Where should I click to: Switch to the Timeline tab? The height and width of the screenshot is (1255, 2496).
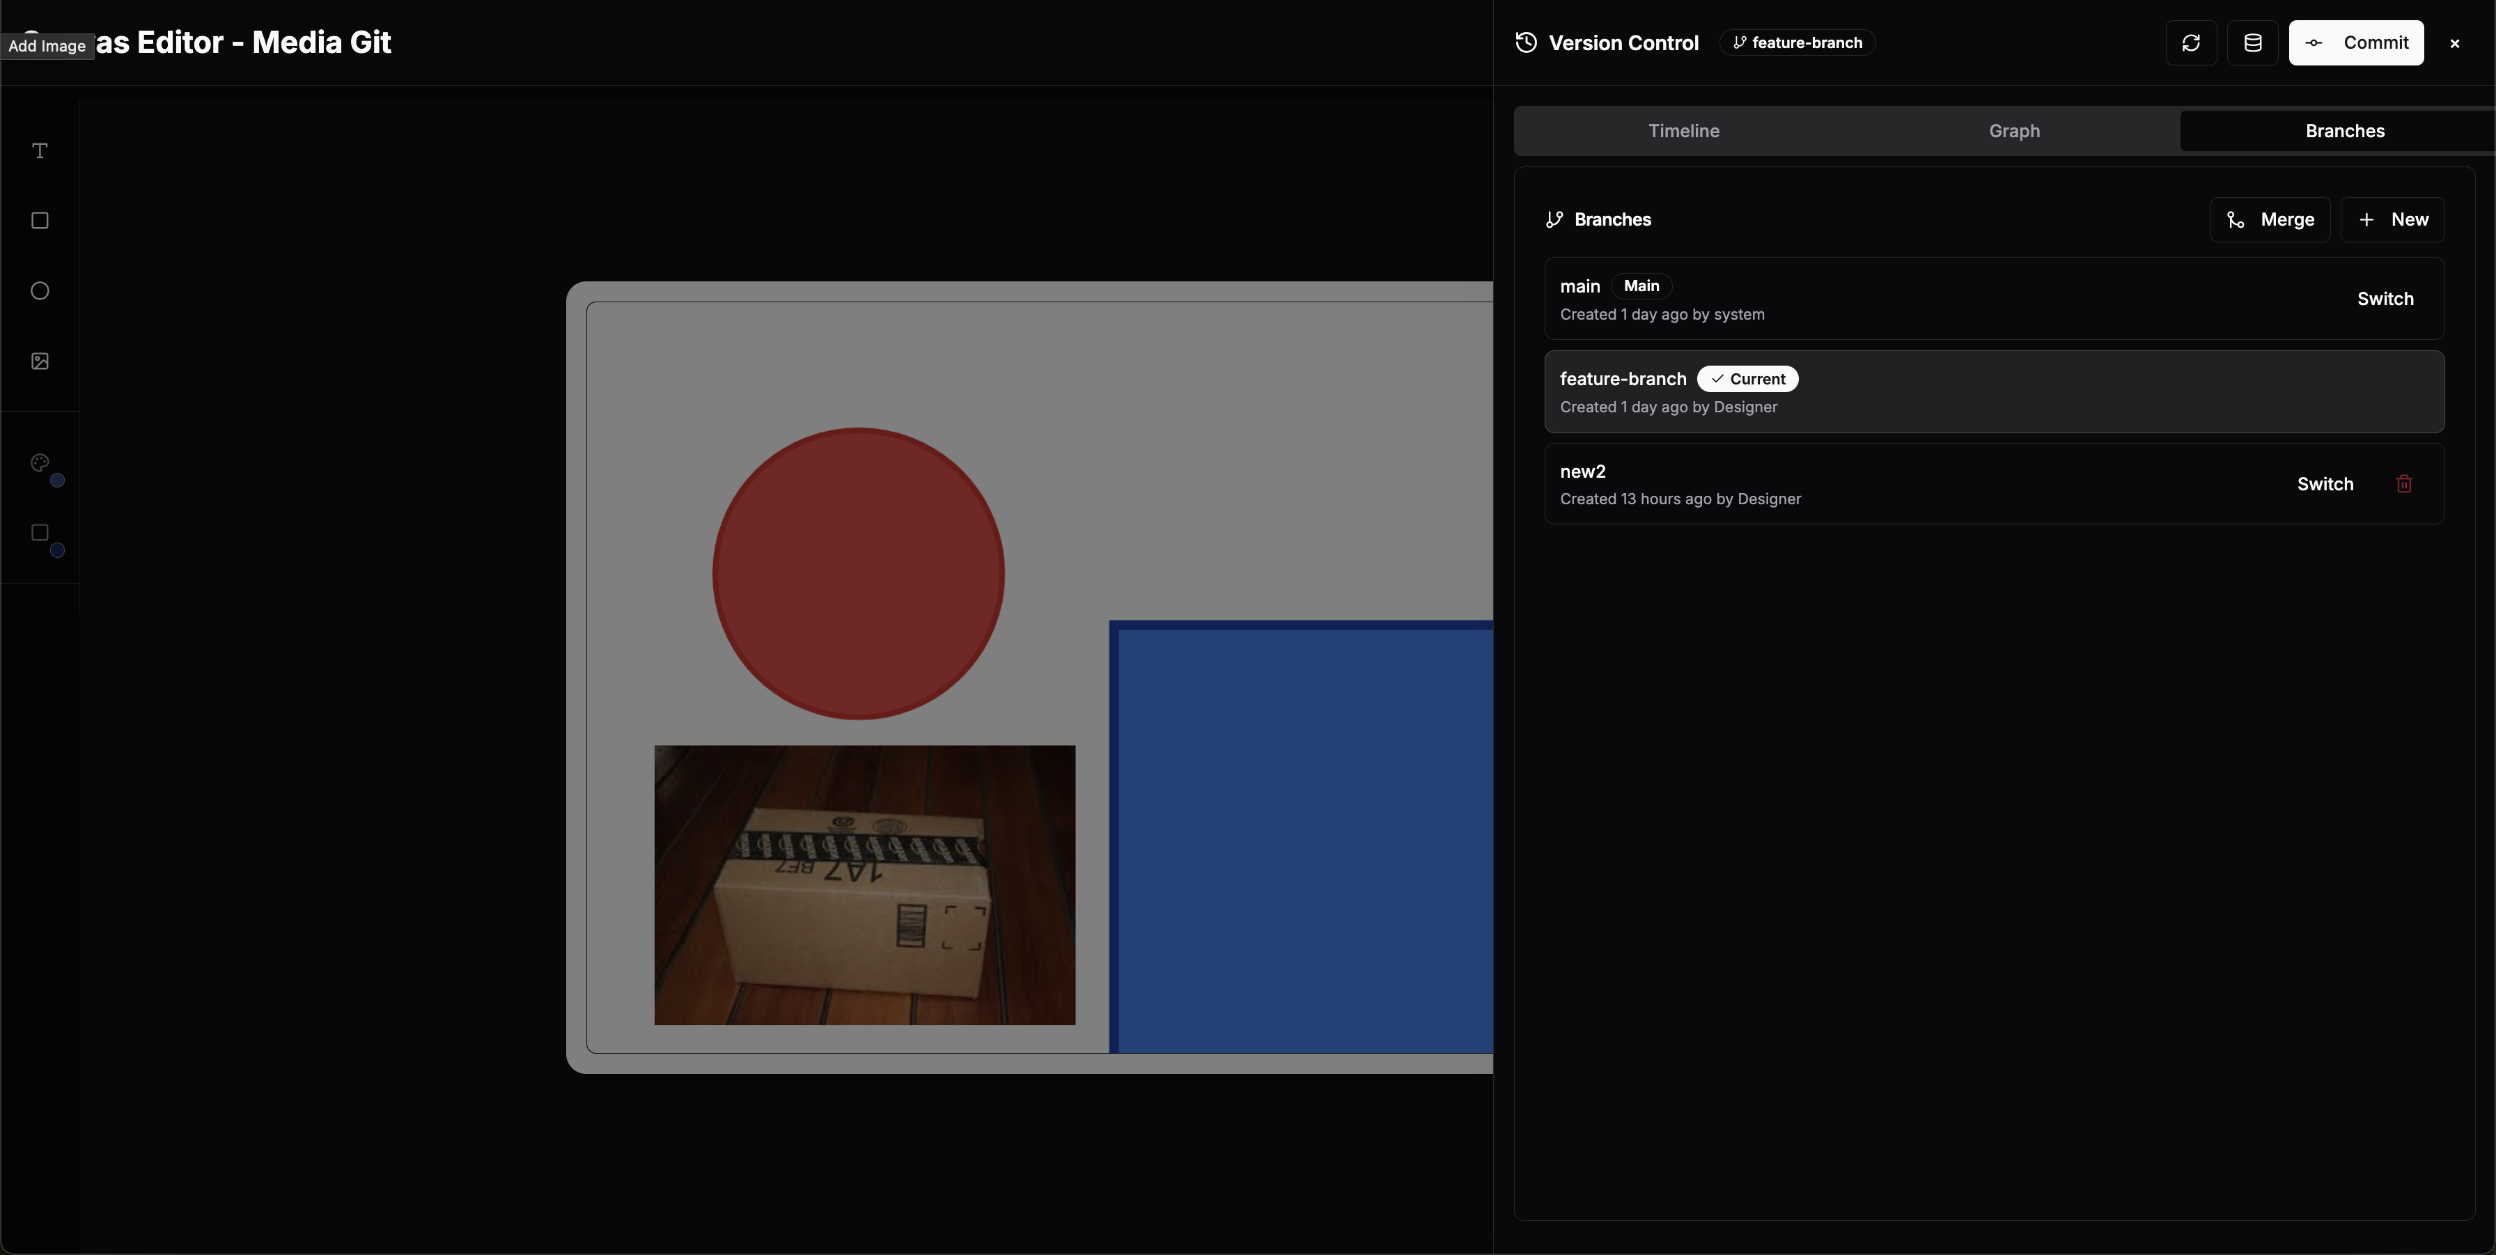point(1683,131)
